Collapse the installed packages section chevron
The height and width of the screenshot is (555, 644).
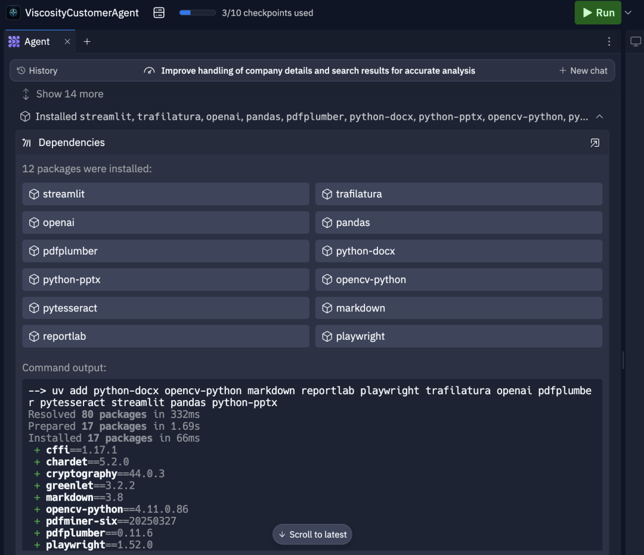[600, 117]
